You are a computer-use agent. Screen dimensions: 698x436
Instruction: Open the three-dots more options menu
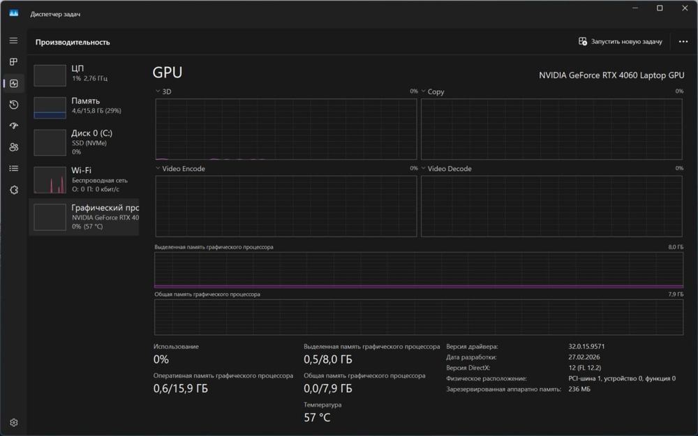click(x=683, y=41)
